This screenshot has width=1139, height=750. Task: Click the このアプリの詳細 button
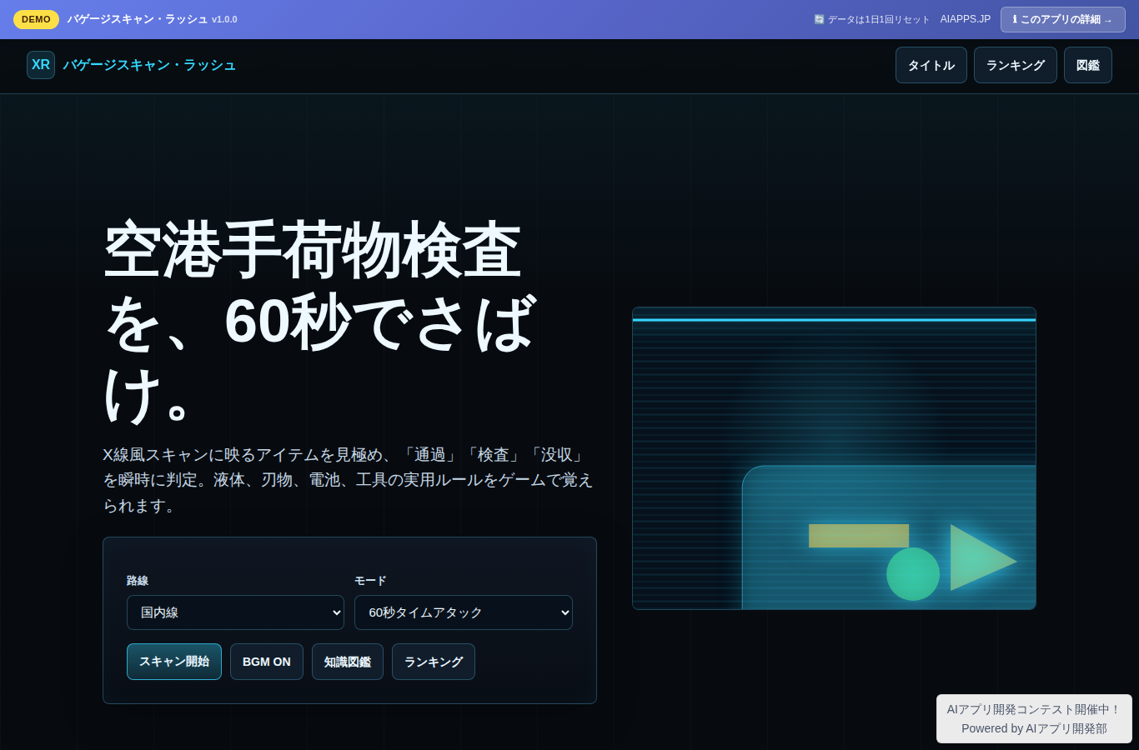pos(1063,19)
